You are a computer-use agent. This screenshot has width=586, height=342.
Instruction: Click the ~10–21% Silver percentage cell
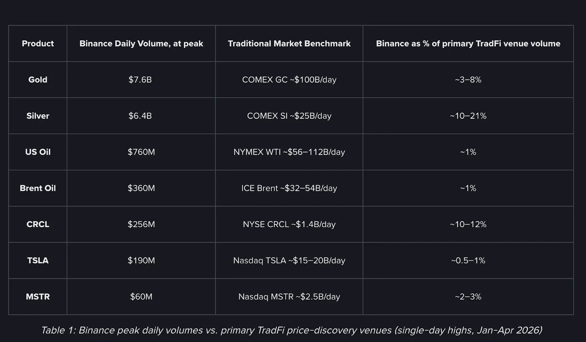point(468,116)
